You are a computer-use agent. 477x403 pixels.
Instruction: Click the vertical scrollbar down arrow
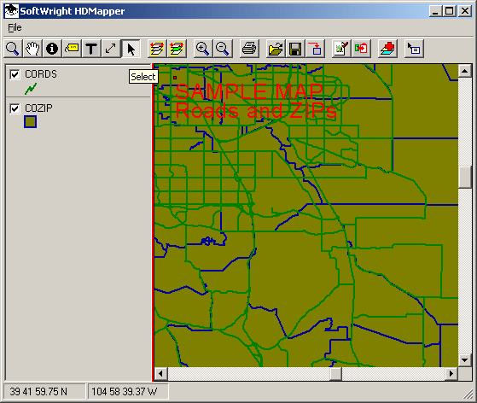(x=464, y=360)
